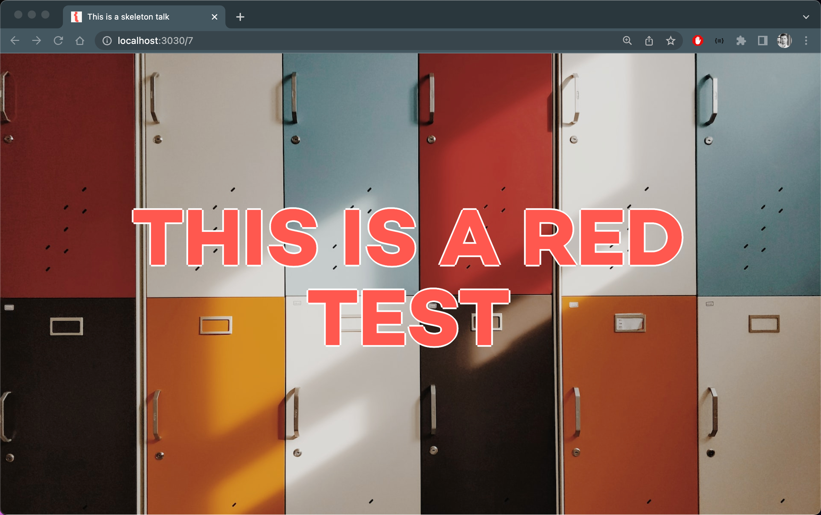
Task: Open the red hand ad blocker extension
Action: [697, 41]
